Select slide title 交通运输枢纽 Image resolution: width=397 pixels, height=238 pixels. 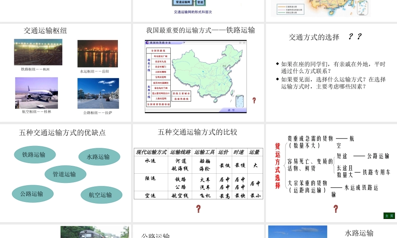pyautogui.click(x=45, y=31)
